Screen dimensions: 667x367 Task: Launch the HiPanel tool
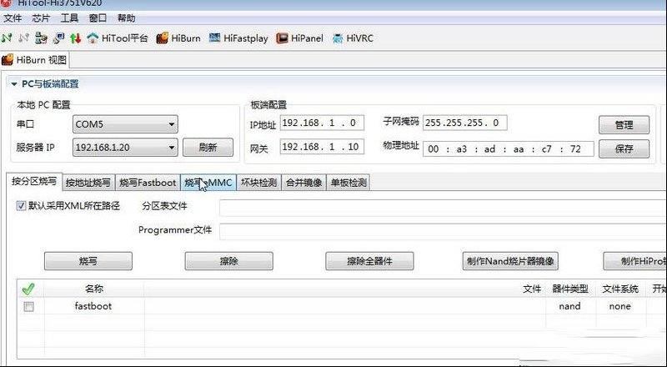point(299,38)
